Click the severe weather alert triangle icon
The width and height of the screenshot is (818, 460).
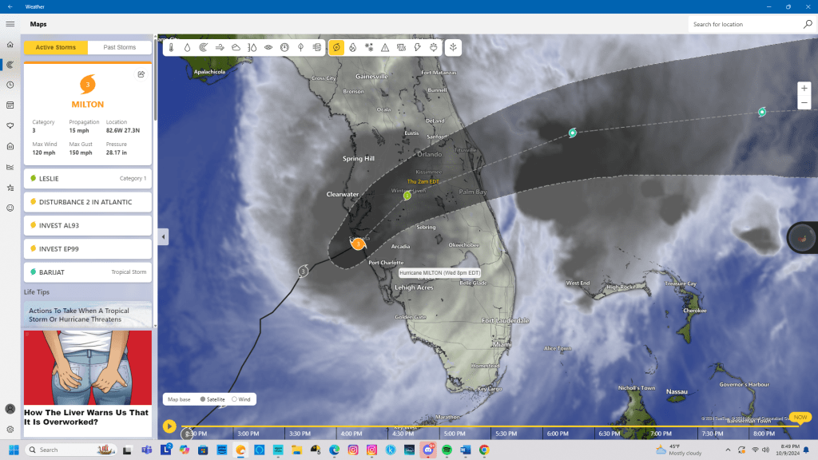pos(385,48)
